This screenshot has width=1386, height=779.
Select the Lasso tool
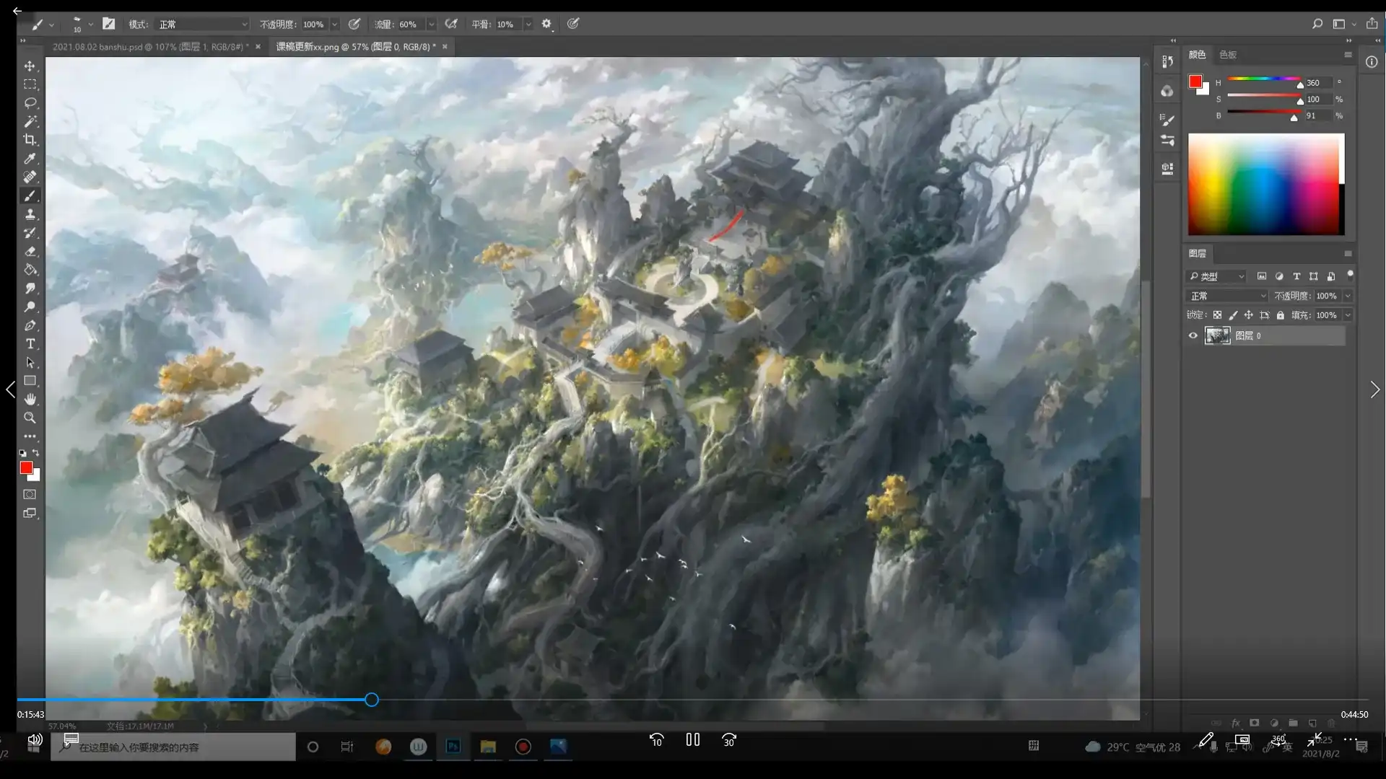click(30, 102)
